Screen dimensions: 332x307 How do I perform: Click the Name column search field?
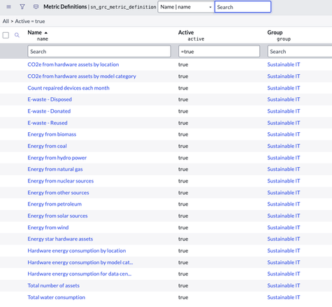99,51
